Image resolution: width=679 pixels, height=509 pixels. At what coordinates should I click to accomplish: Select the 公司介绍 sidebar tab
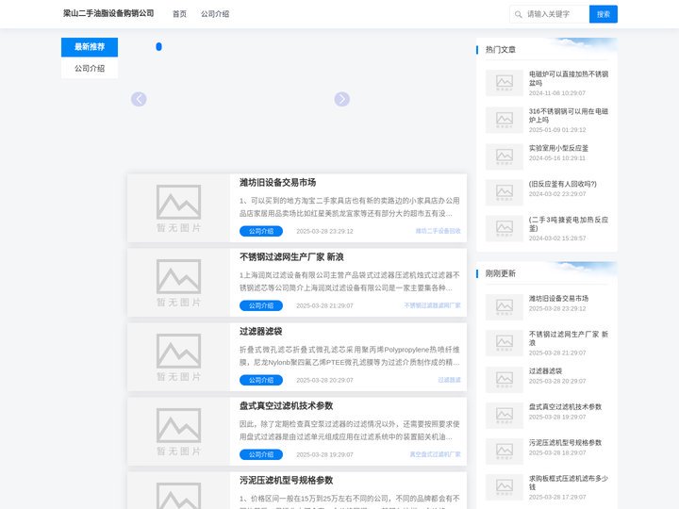[x=90, y=68]
